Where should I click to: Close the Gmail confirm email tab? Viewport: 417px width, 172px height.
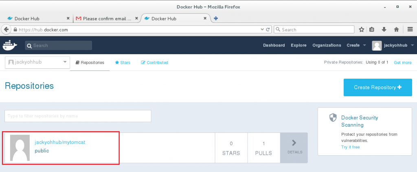(x=136, y=18)
